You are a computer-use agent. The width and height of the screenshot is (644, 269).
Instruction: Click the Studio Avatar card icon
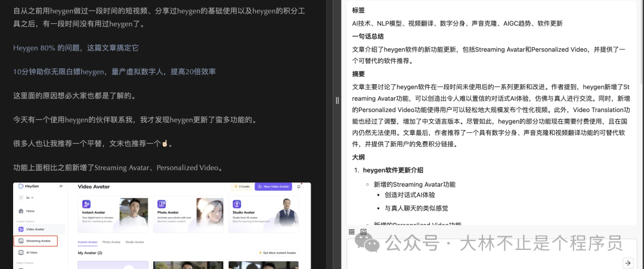point(237,204)
